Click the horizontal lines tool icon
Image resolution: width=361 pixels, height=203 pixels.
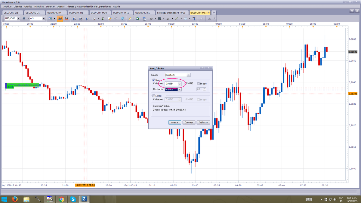pyautogui.click(x=159, y=18)
